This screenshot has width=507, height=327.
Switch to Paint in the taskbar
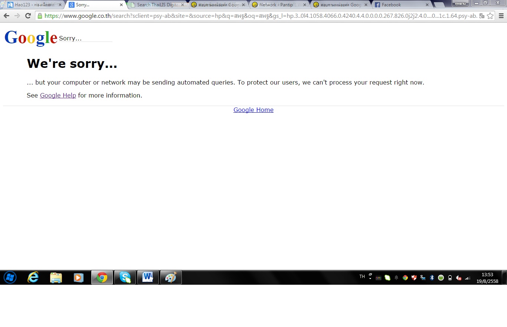[171, 277]
